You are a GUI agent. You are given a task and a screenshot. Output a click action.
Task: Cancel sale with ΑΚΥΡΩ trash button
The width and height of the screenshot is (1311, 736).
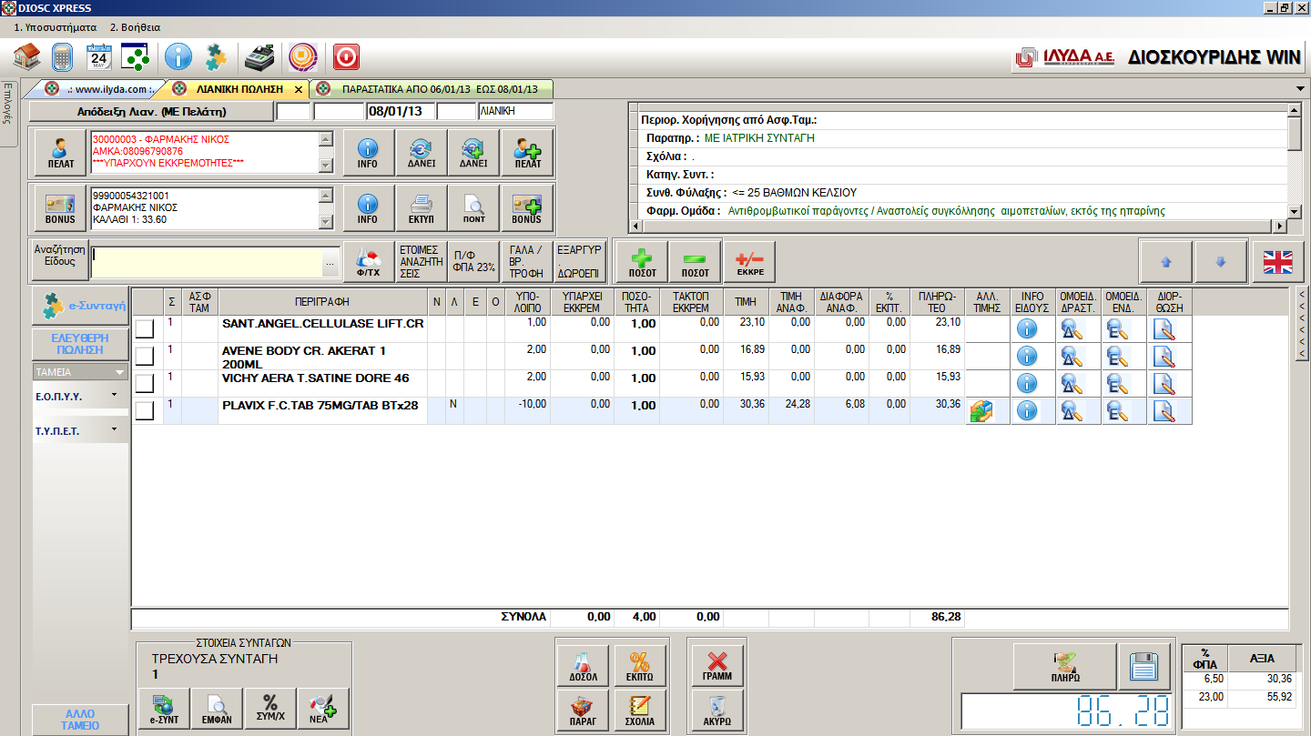(x=717, y=710)
